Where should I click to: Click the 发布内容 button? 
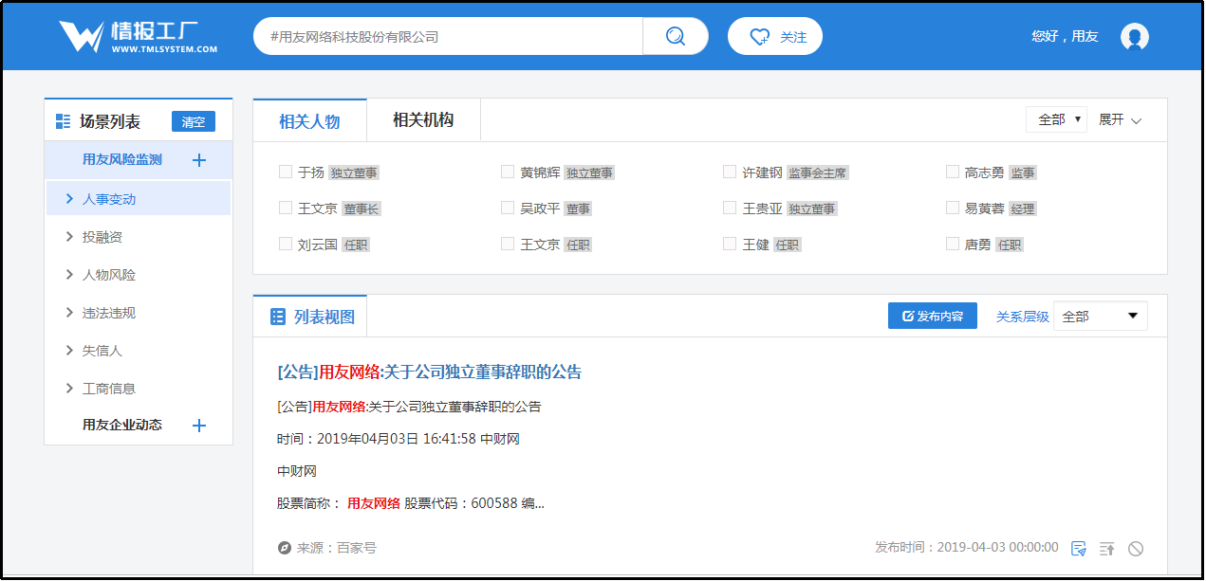click(933, 316)
